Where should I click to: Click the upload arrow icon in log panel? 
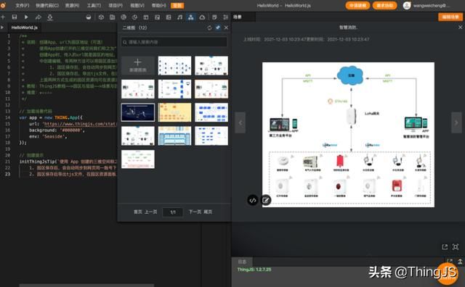coord(460,262)
